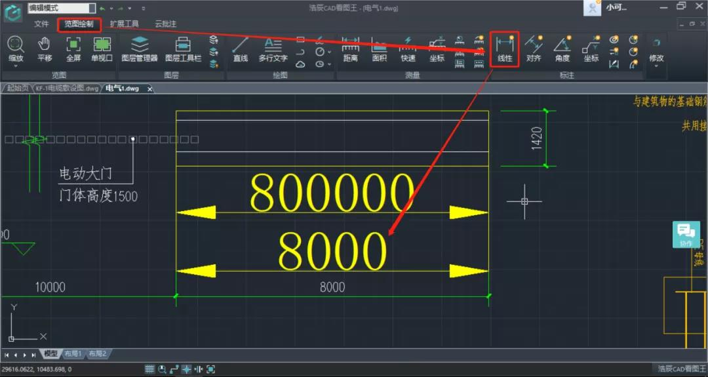This screenshot has width=708, height=377.
Task: Click the 8000 dimension text in drawing
Action: pos(332,287)
